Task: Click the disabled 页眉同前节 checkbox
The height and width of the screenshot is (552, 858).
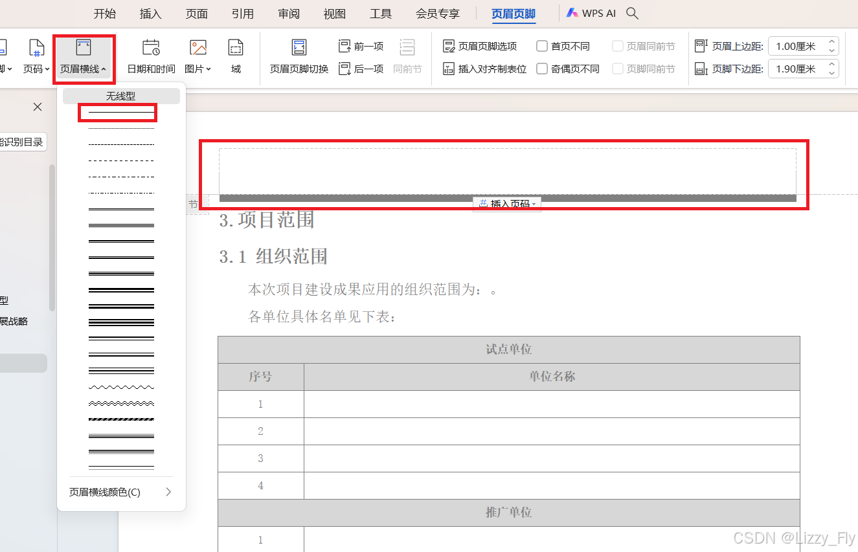Action: pyautogui.click(x=618, y=46)
